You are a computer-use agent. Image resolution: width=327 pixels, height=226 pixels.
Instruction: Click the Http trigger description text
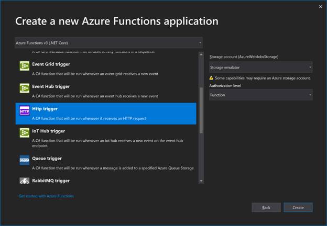[89, 118]
